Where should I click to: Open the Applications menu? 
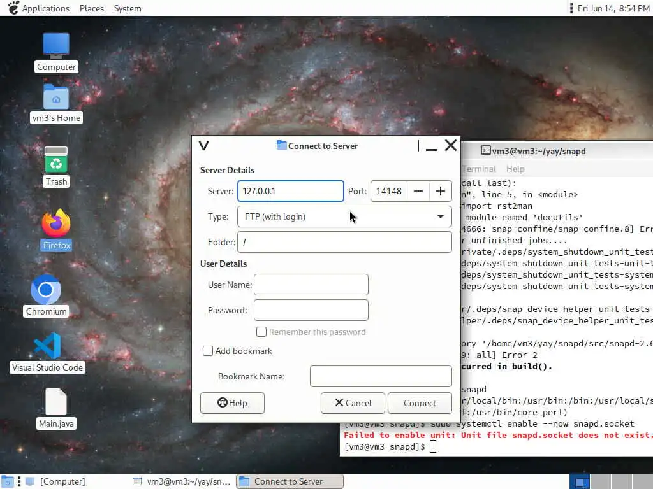click(46, 8)
